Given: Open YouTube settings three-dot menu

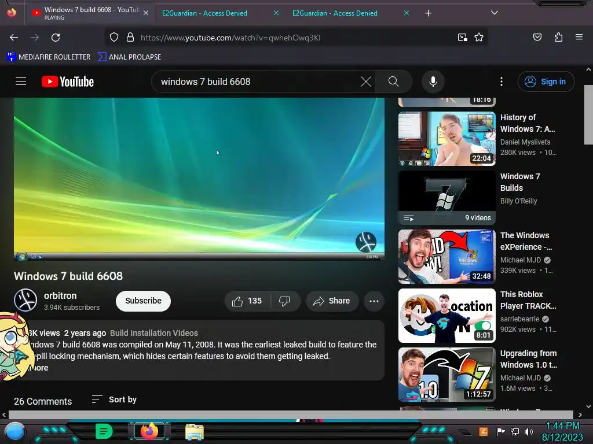Looking at the screenshot, I should point(502,82).
